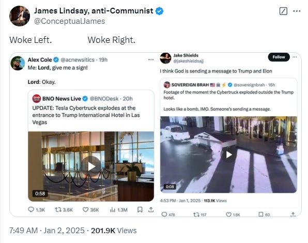Follow Jake Shields with Follow button
308x243 pixels.
click(x=279, y=57)
